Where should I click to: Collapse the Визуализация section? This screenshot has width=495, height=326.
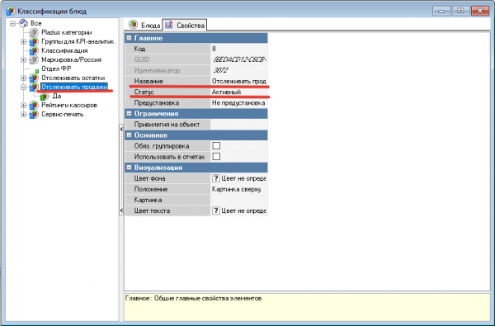pos(129,168)
